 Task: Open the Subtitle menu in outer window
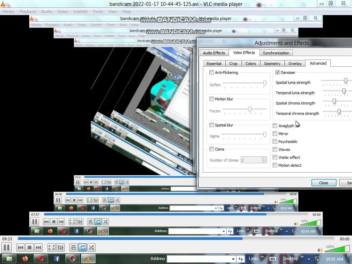80,12
